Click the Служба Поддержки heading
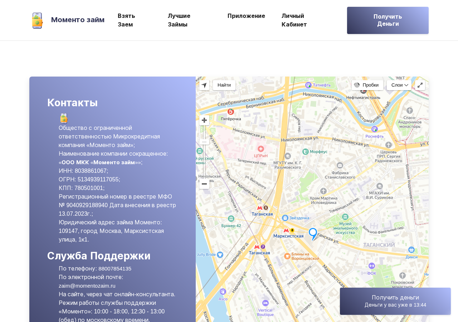Screen dimensions: 458x322 point(99,256)
